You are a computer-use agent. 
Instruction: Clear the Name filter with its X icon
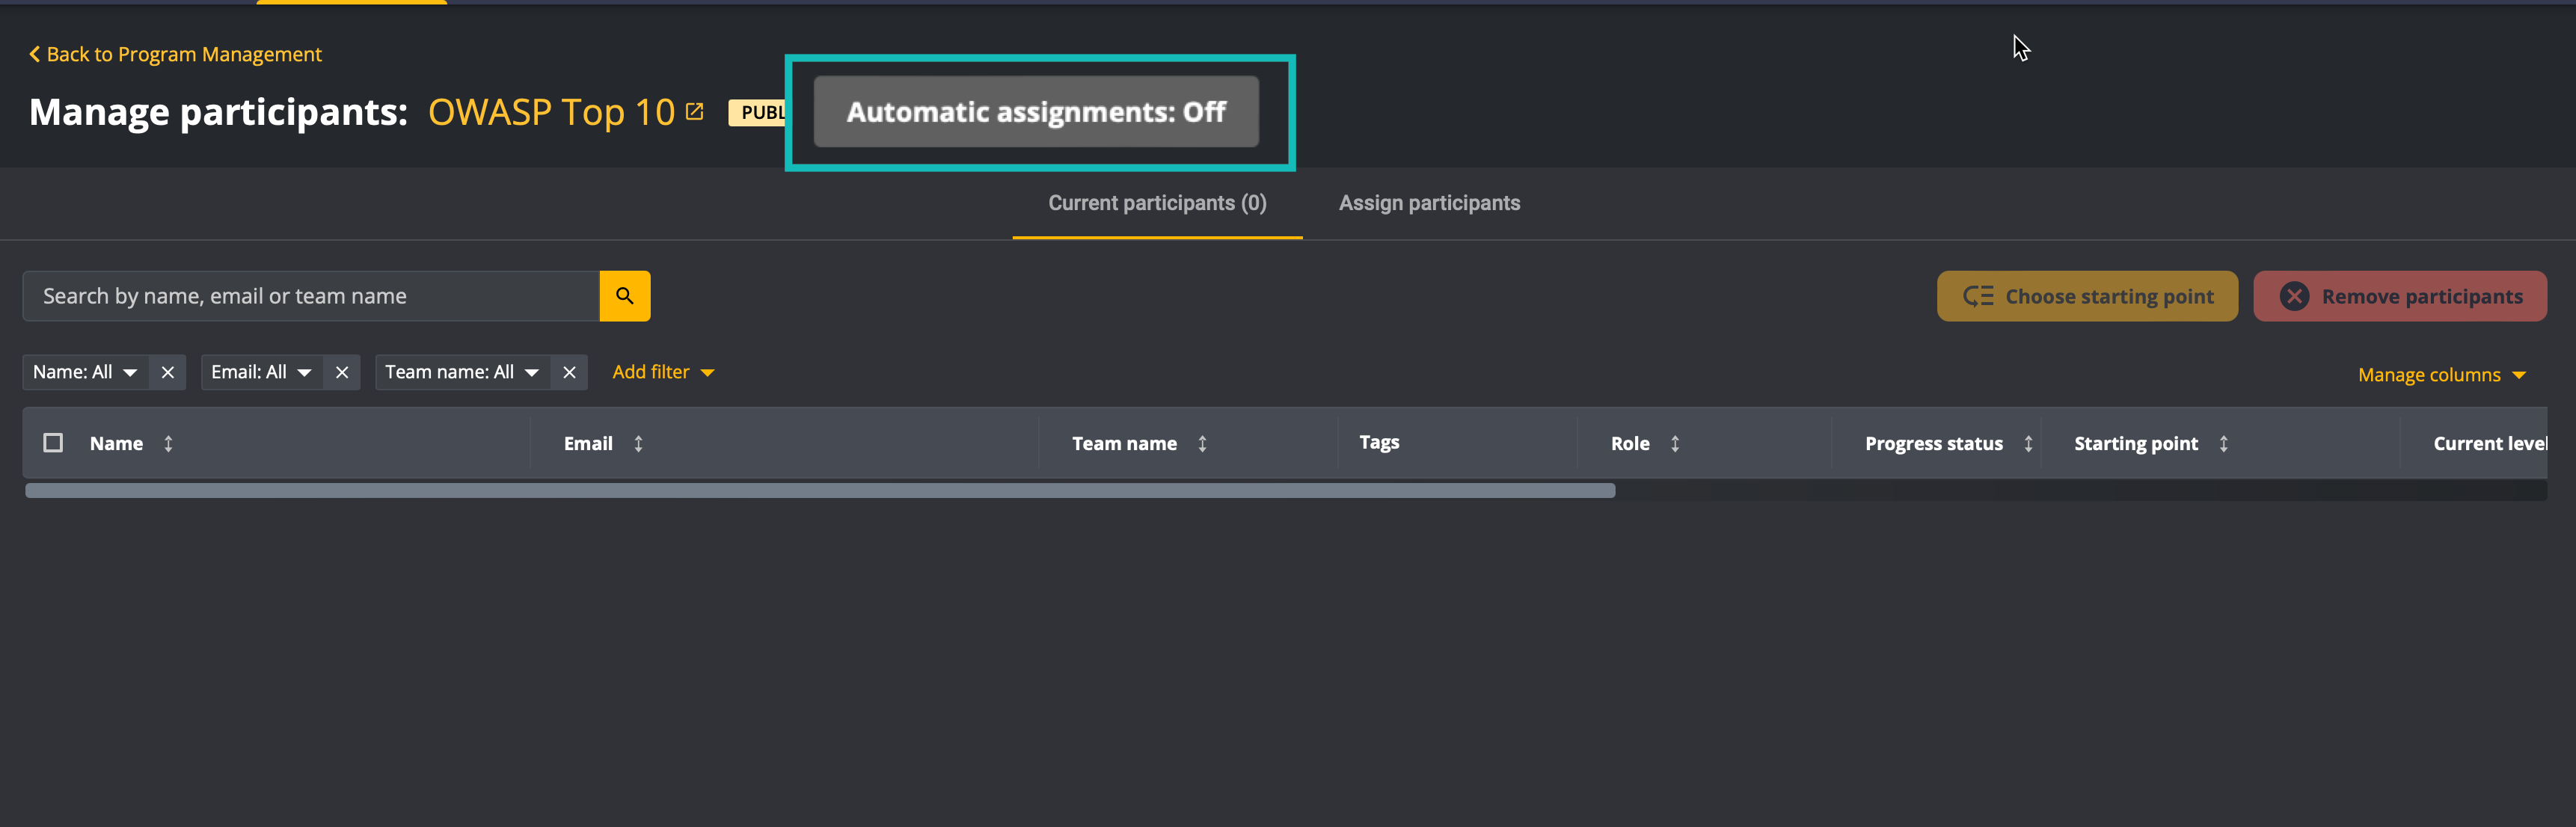[167, 371]
